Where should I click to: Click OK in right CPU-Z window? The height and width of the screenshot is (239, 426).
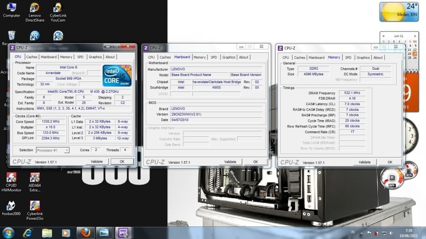tap(390, 162)
